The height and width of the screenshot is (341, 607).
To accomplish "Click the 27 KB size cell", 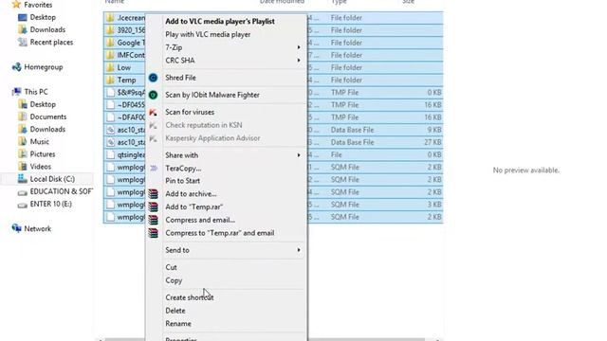I will (x=432, y=142).
